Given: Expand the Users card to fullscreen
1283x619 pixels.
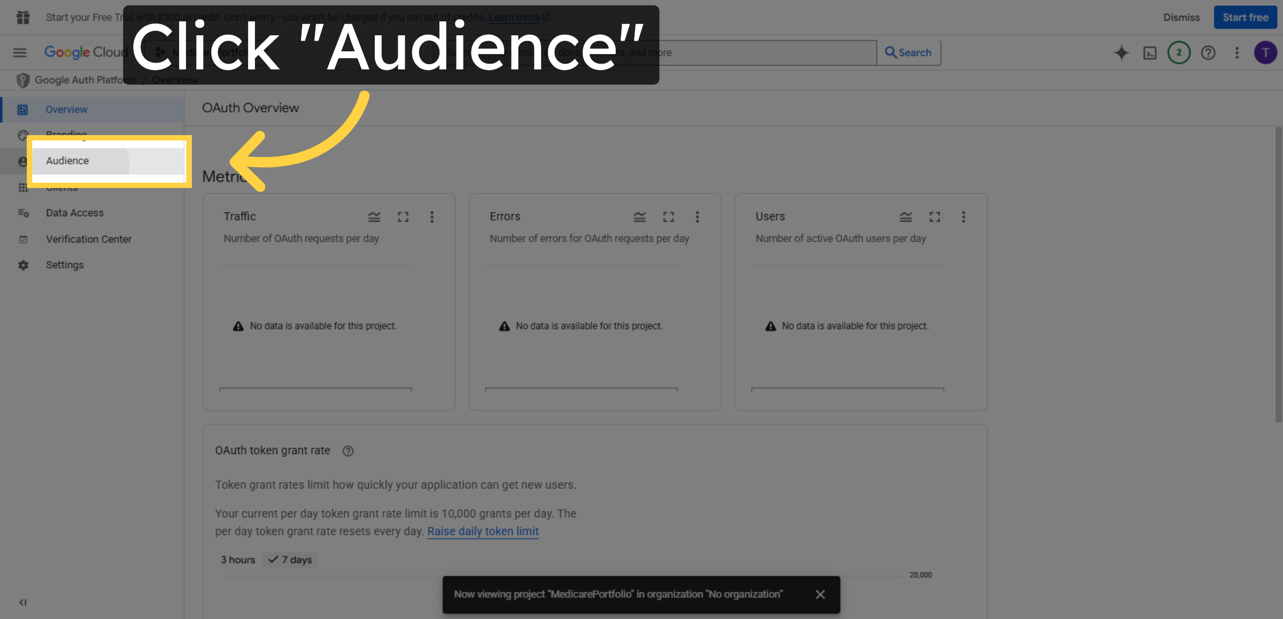Looking at the screenshot, I should click(x=934, y=217).
